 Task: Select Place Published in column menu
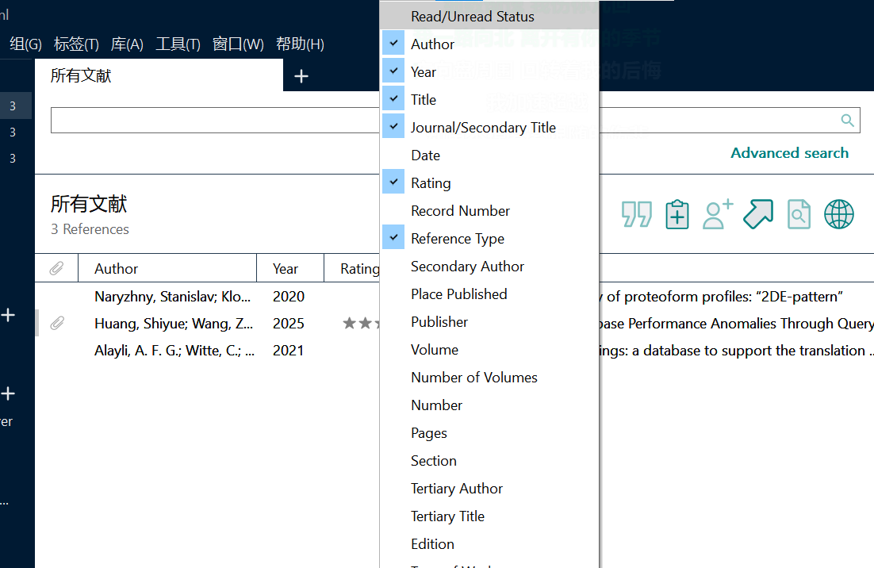point(489,294)
